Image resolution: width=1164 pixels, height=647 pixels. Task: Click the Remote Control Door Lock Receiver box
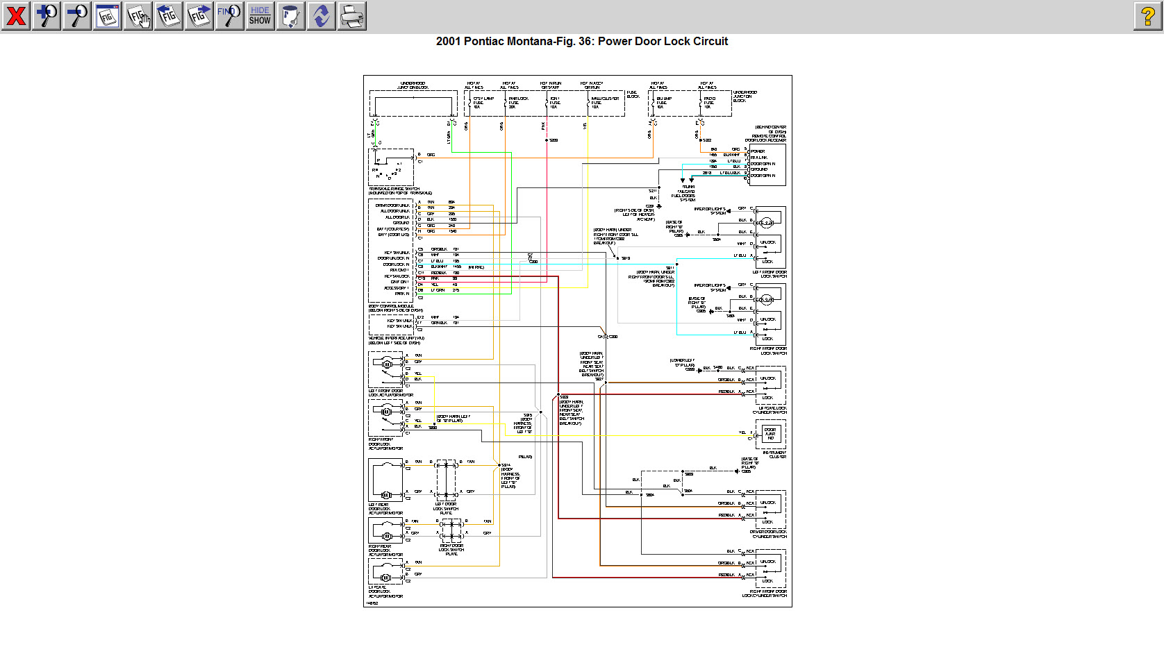(x=767, y=165)
